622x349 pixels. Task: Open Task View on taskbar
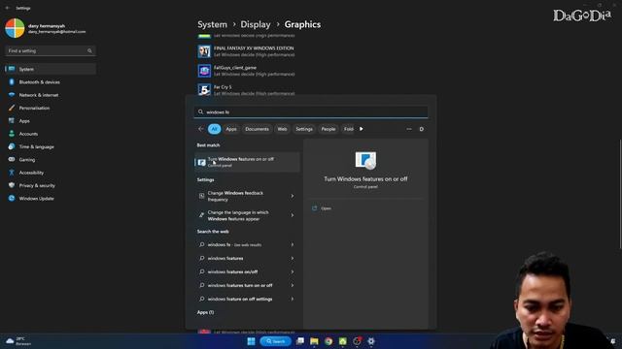click(300, 341)
